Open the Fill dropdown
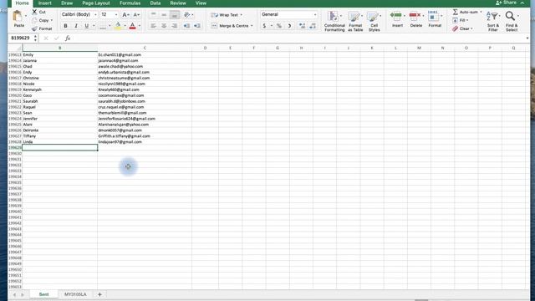The width and height of the screenshot is (535, 301). (461, 20)
